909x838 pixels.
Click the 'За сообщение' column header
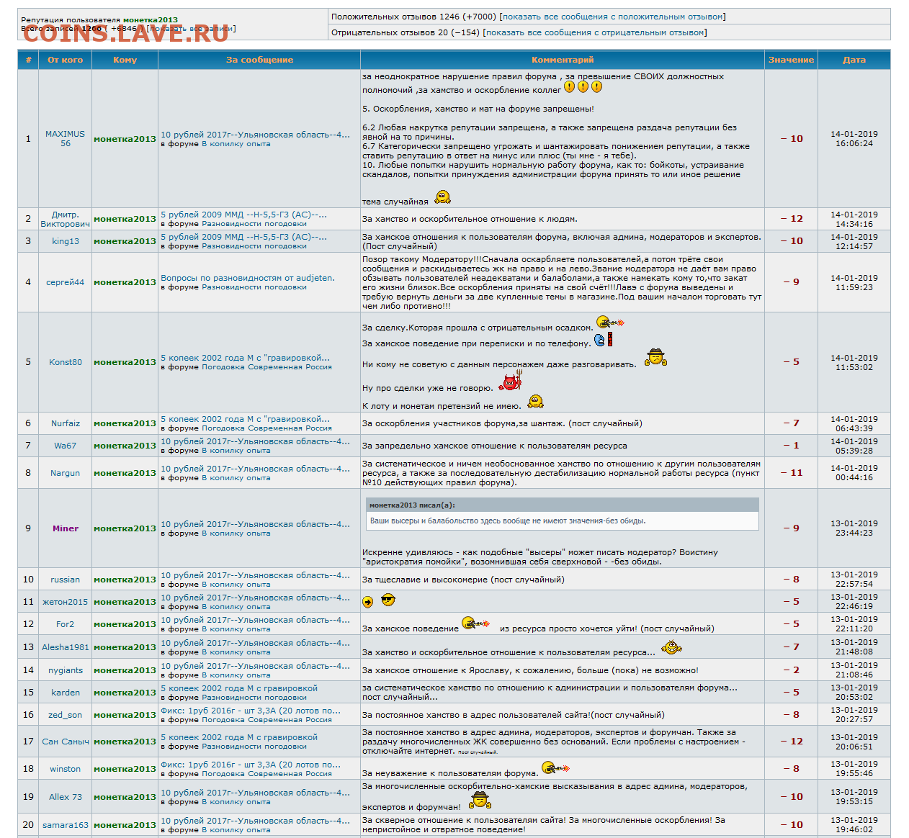click(x=259, y=60)
